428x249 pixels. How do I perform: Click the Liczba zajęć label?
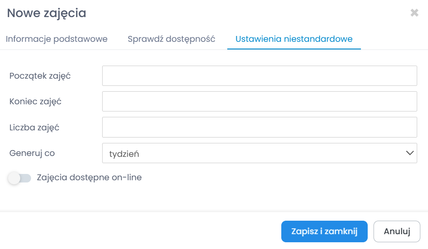tap(35, 128)
